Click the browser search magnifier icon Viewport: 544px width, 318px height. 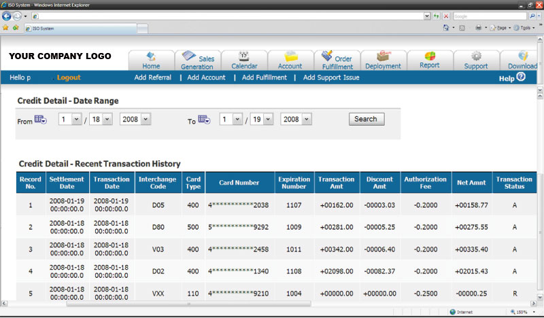pos(532,16)
